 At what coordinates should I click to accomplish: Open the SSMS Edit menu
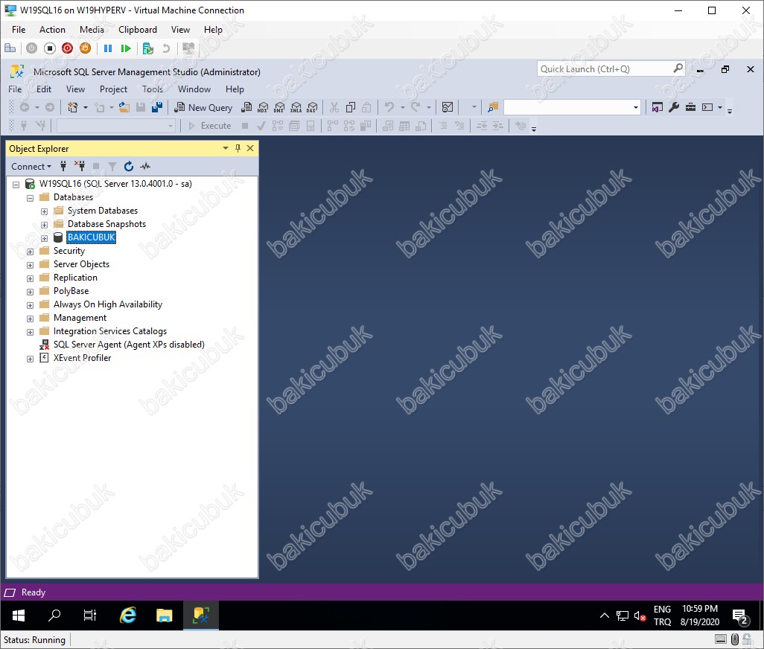(43, 89)
